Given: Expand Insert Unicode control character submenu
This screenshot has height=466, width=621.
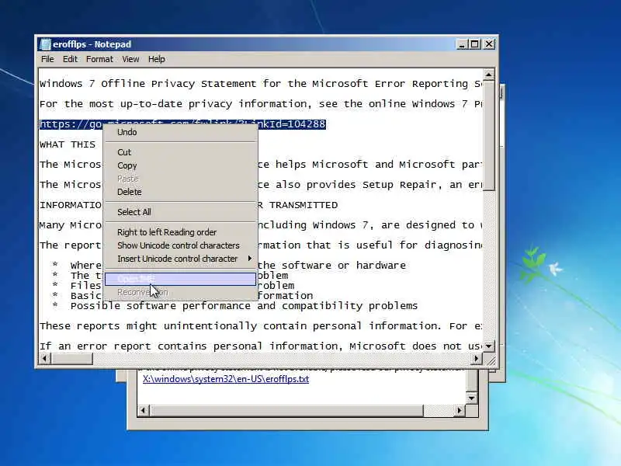Looking at the screenshot, I should 181,259.
